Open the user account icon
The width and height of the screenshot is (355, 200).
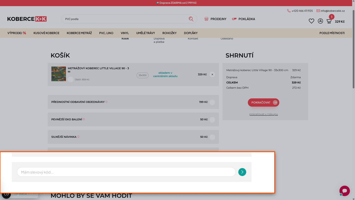coord(320,21)
